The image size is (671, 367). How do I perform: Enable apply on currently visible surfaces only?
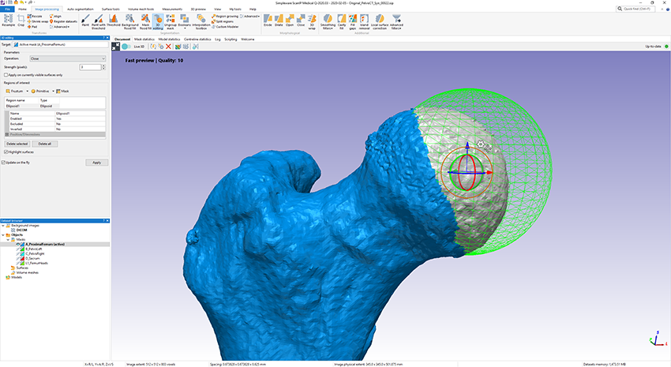(x=7, y=74)
